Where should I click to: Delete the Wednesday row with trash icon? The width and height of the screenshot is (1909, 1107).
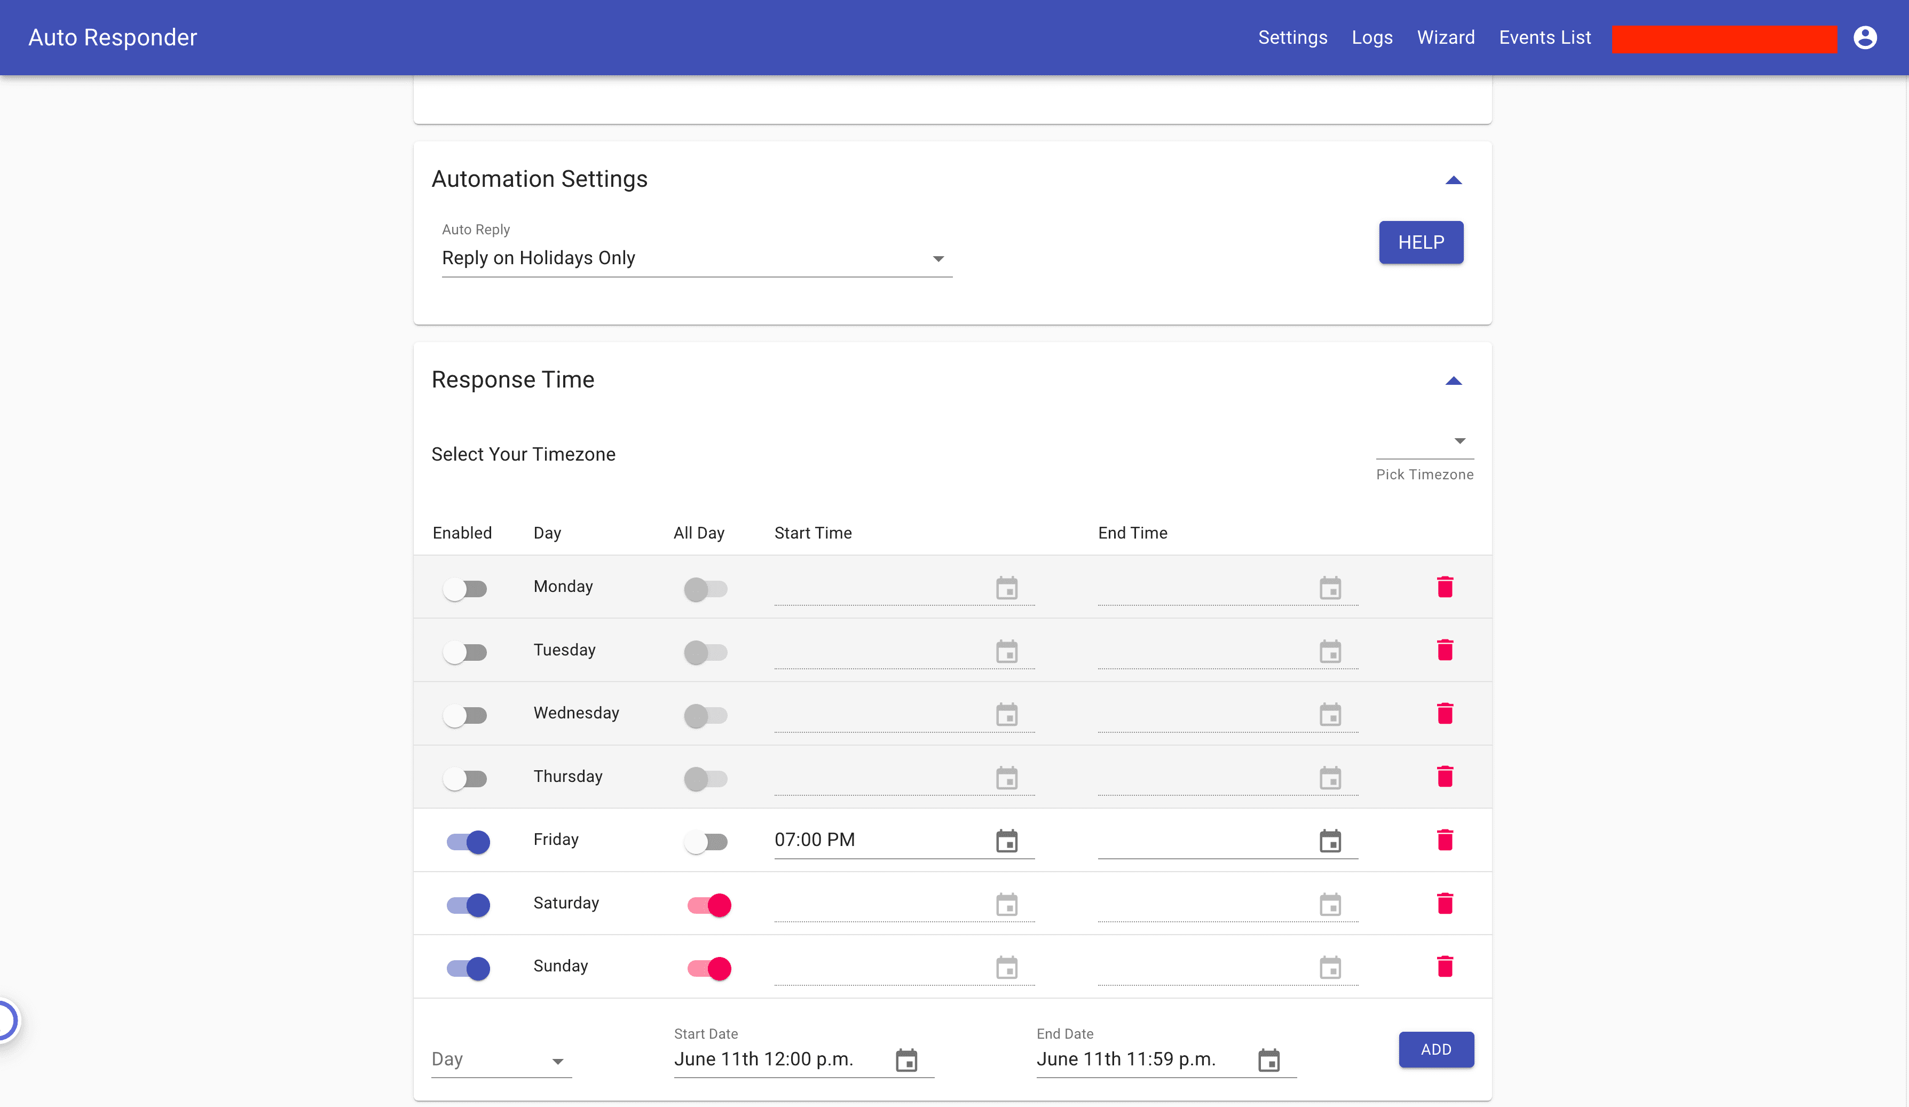click(1445, 713)
